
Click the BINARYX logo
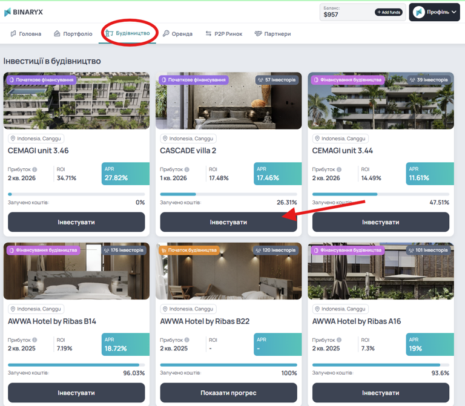24,12
